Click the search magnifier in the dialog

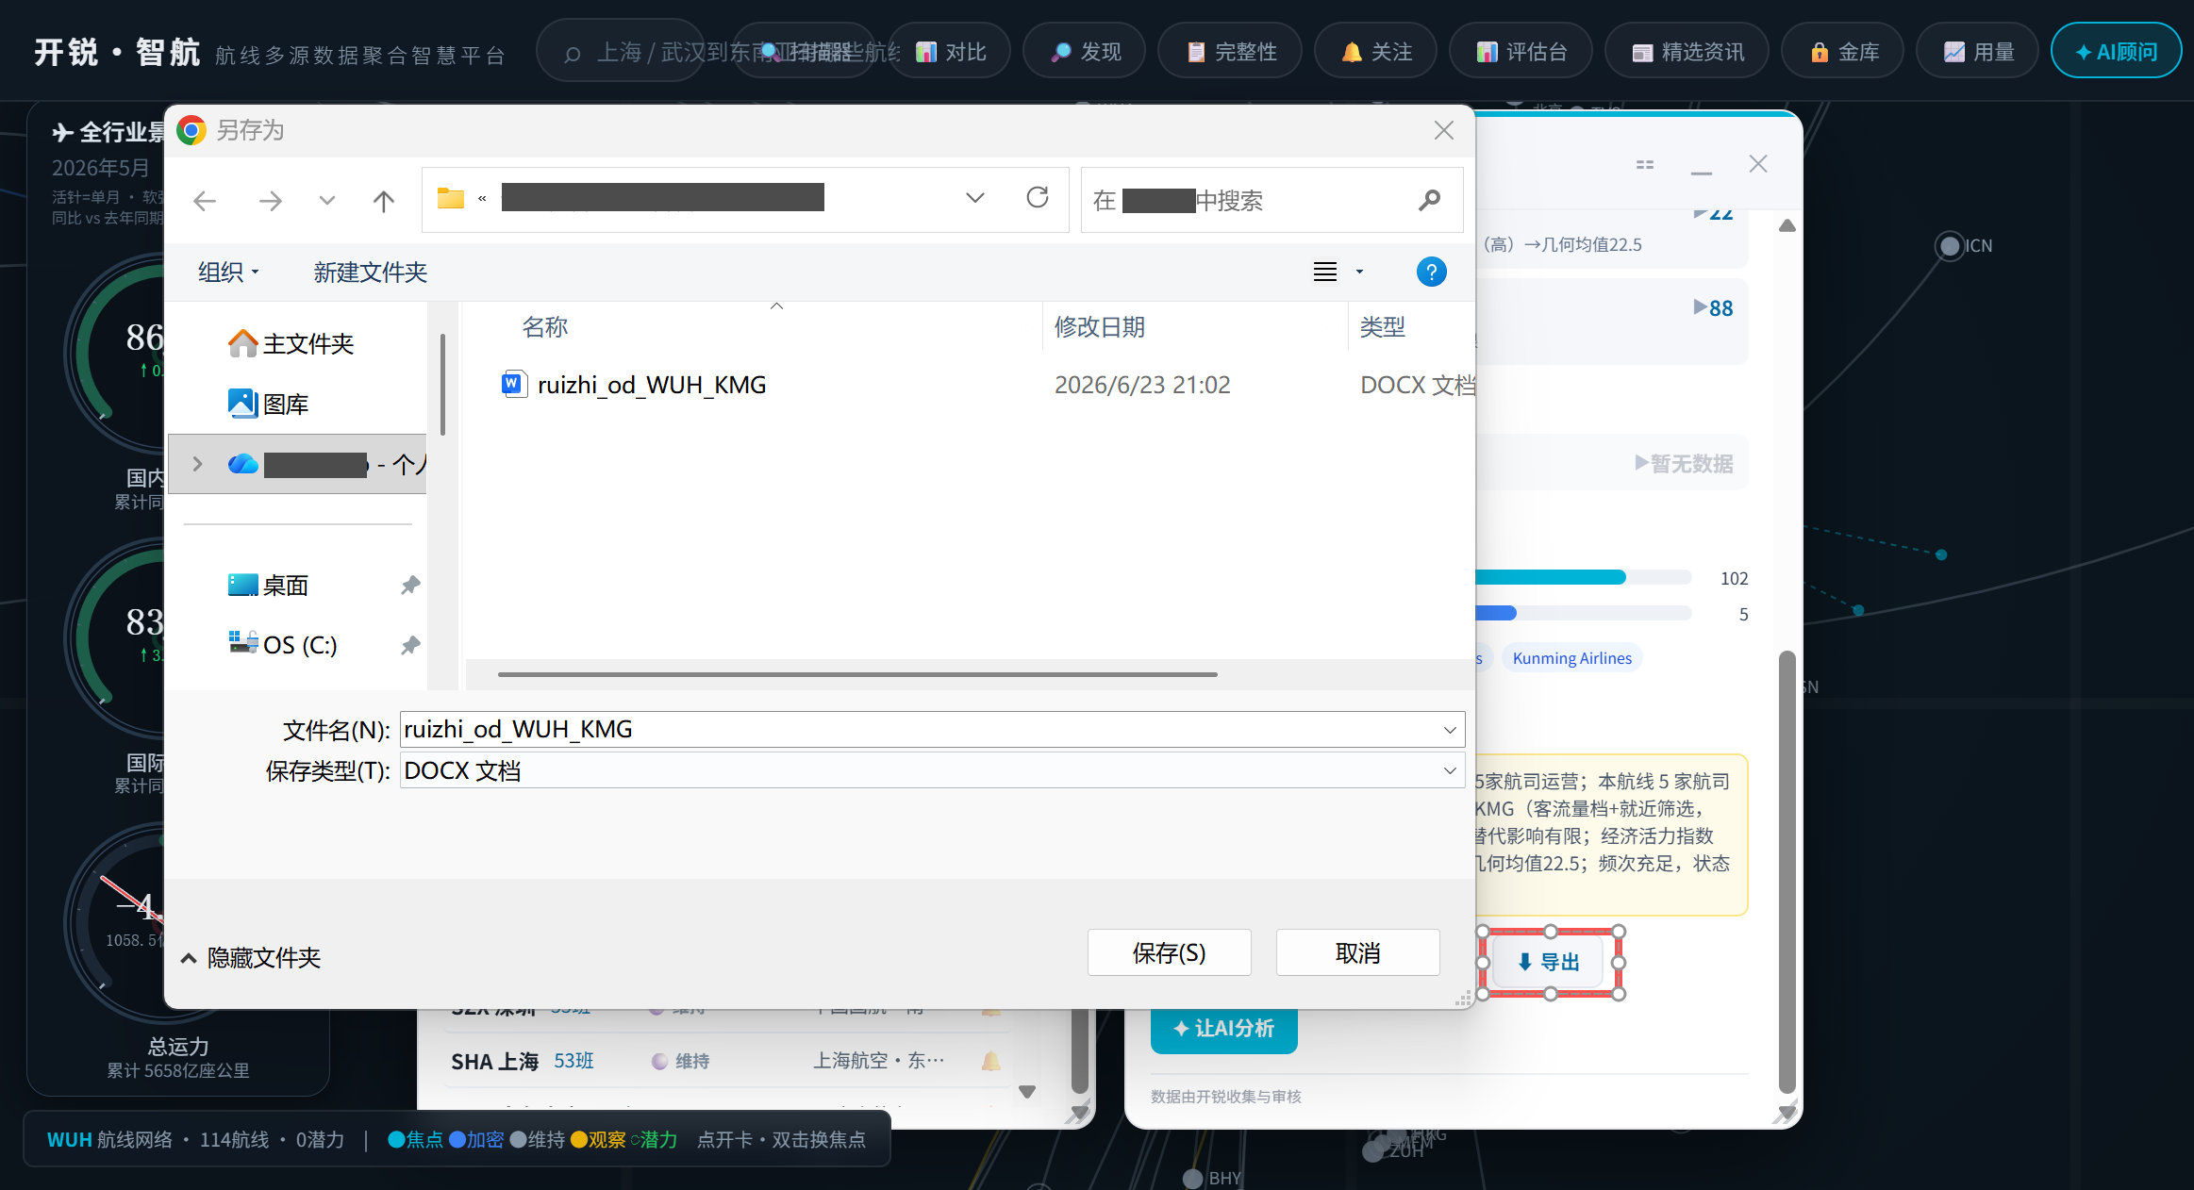pyautogui.click(x=1430, y=200)
